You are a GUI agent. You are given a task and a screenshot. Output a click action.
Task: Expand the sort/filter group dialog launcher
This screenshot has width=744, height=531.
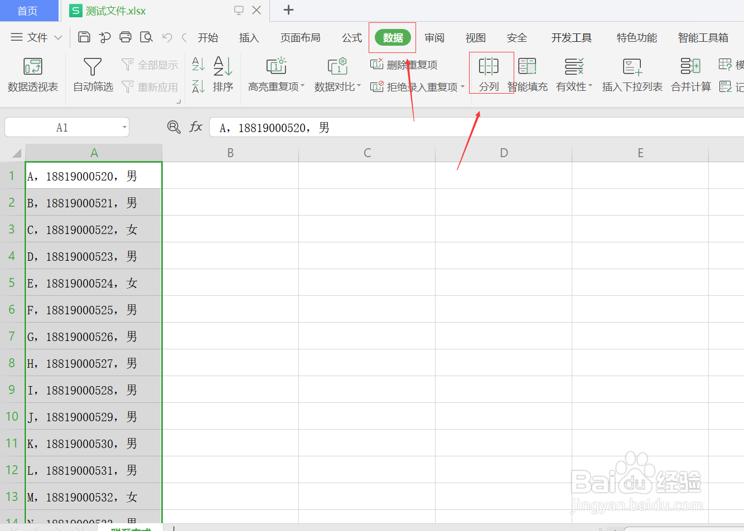(x=179, y=101)
